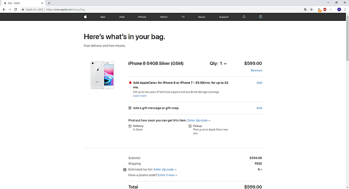Expand Enter zip code for delivery
Image resolution: width=349 pixels, height=189 pixels.
(199, 121)
